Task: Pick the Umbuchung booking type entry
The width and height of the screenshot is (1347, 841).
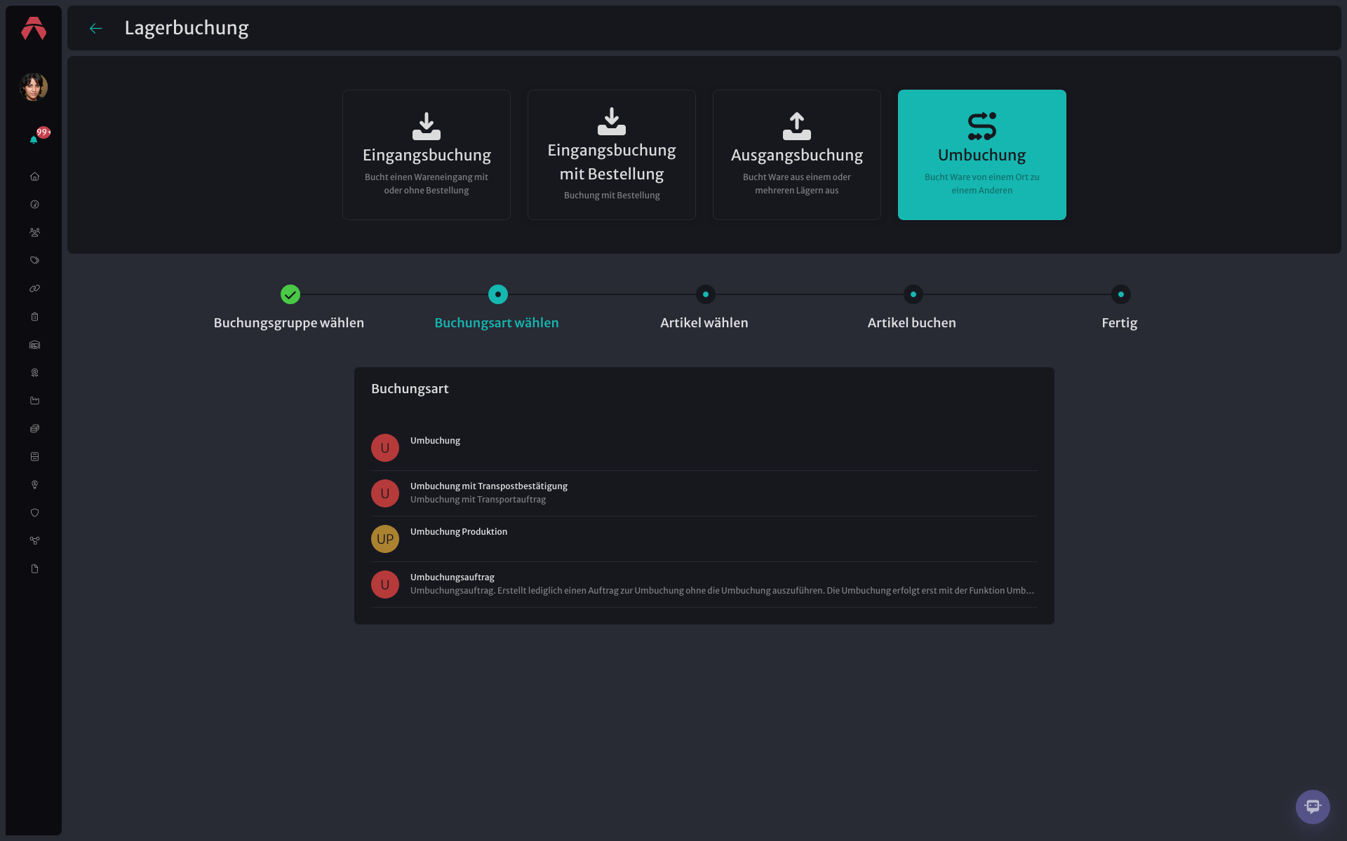Action: pos(704,448)
